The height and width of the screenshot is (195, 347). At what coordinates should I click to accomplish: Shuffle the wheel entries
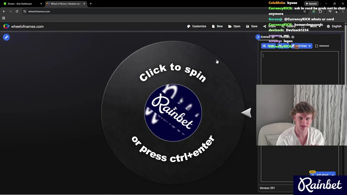click(268, 46)
